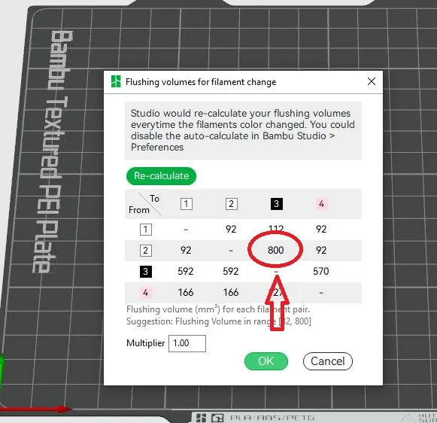This screenshot has height=423, width=437.
Task: Select the To column filament 1 swatch
Action: [x=187, y=204]
